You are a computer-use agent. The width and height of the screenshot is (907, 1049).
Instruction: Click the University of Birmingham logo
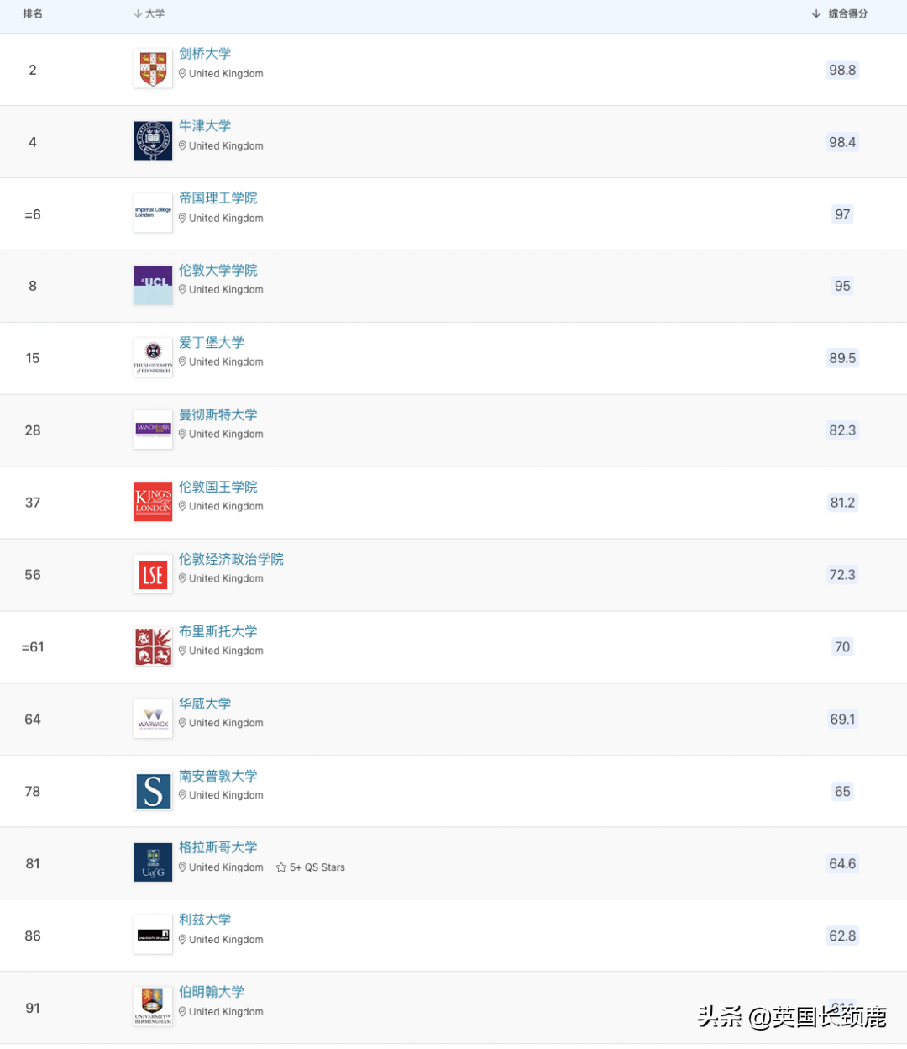(153, 1007)
